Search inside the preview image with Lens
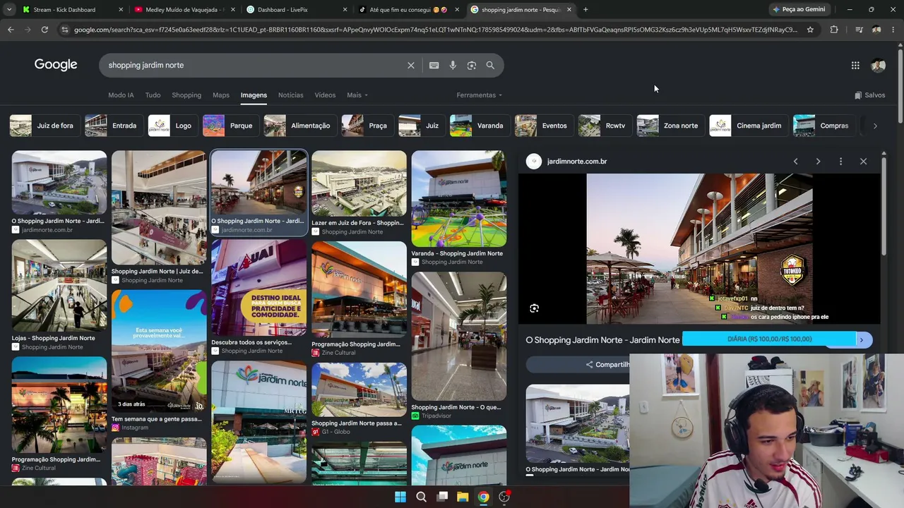The image size is (904, 508). pos(535,308)
